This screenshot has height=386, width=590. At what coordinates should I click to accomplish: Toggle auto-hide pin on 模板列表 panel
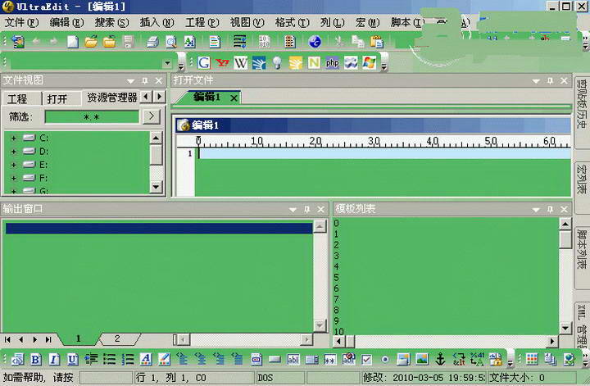pos(550,209)
